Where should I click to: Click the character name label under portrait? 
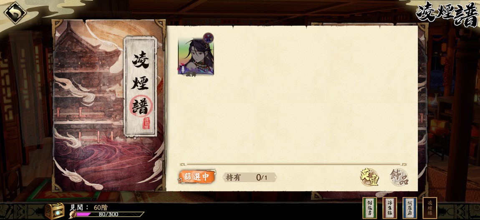[x=191, y=74]
